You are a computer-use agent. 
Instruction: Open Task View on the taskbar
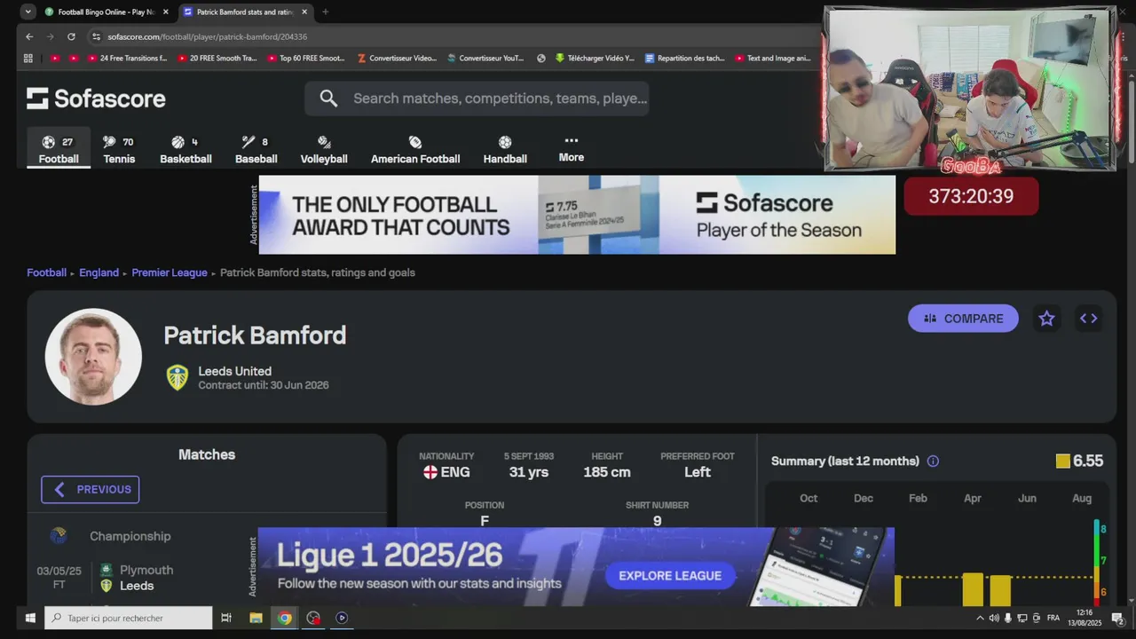point(226,618)
